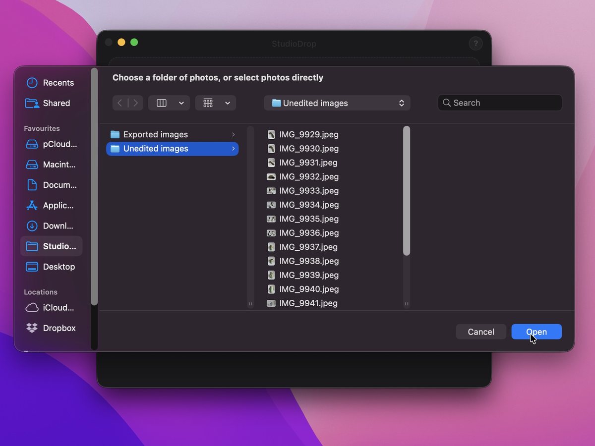
Task: Select the Unedited images folder
Action: point(172,149)
